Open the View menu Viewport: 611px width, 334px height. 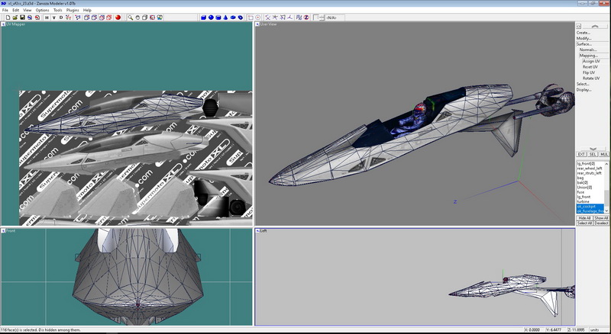pos(27,10)
